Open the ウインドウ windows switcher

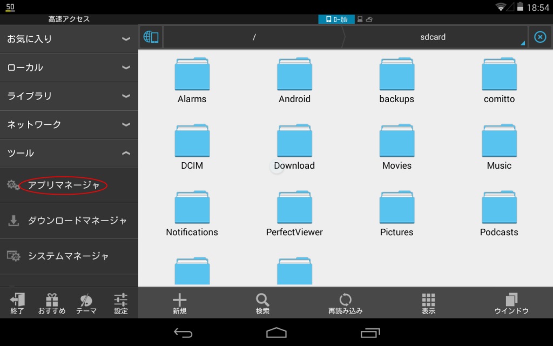click(x=511, y=303)
